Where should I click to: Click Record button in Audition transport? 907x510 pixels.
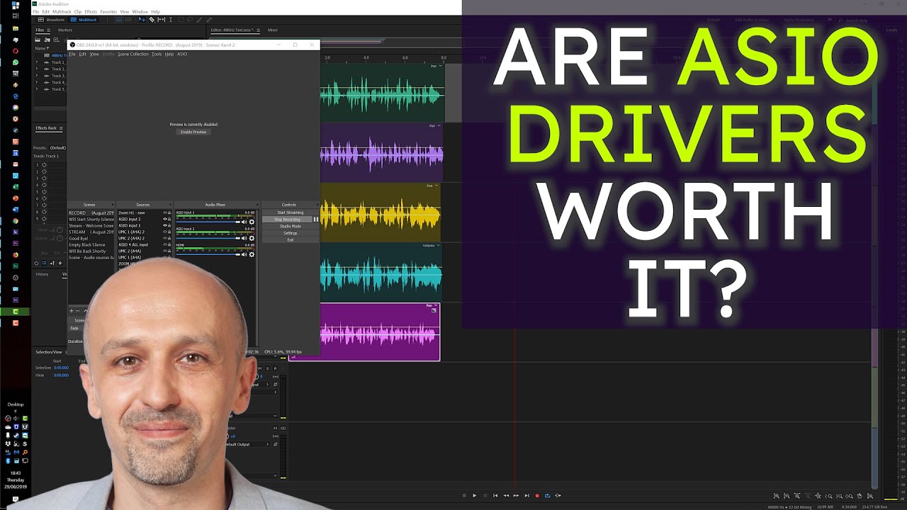[x=537, y=496]
